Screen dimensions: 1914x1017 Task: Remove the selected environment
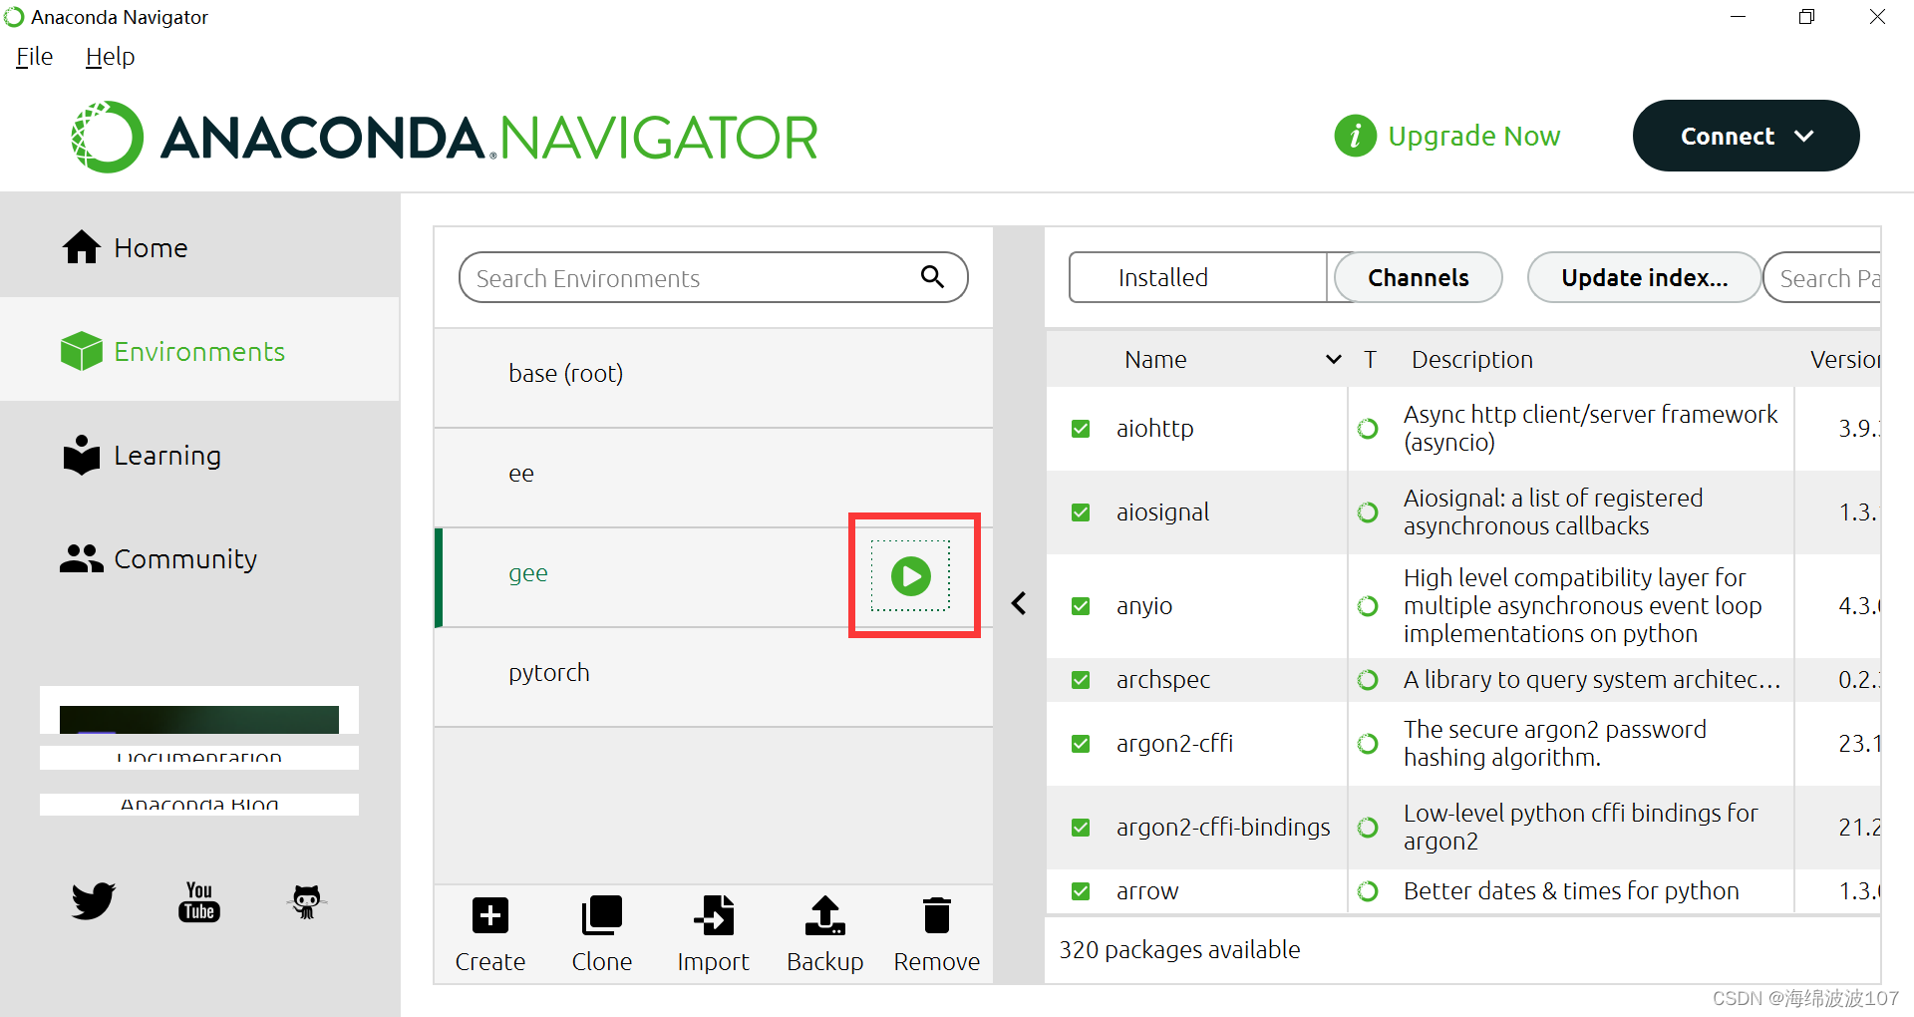point(936,934)
